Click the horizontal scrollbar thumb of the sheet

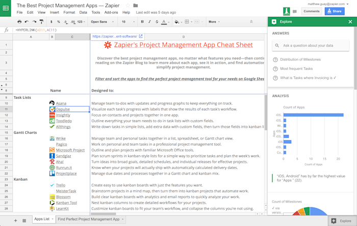(x=104, y=214)
